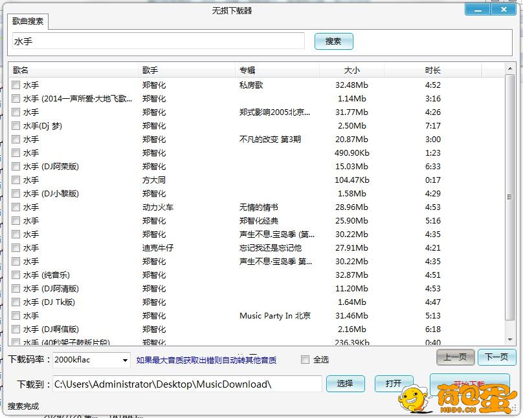Image resolution: width=523 pixels, height=418 pixels.
Task: Tick the 水手(Dj 梦) checkbox
Action: pyautogui.click(x=16, y=126)
